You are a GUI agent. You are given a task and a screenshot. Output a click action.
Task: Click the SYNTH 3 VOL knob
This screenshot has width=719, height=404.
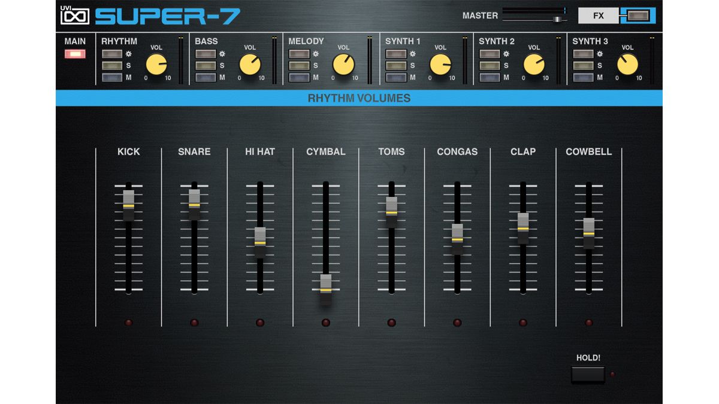point(627,65)
